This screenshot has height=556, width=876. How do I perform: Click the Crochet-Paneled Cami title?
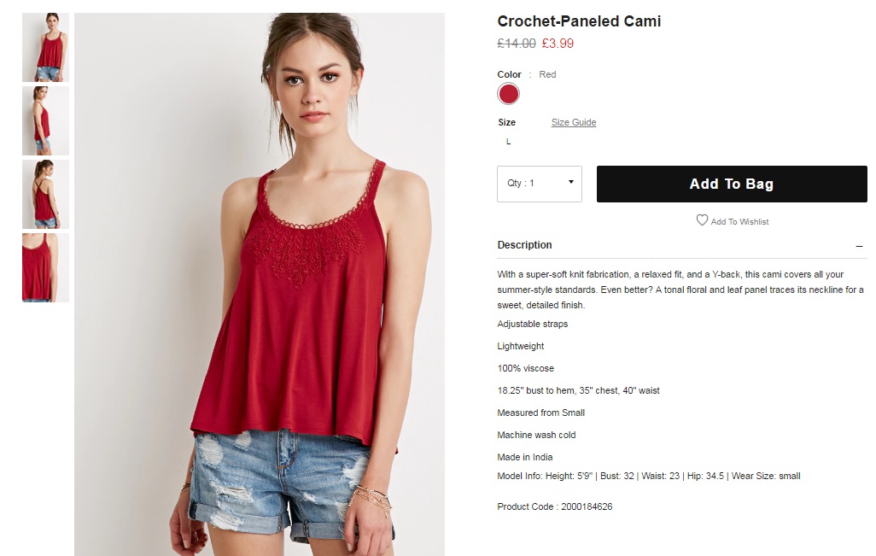(579, 21)
